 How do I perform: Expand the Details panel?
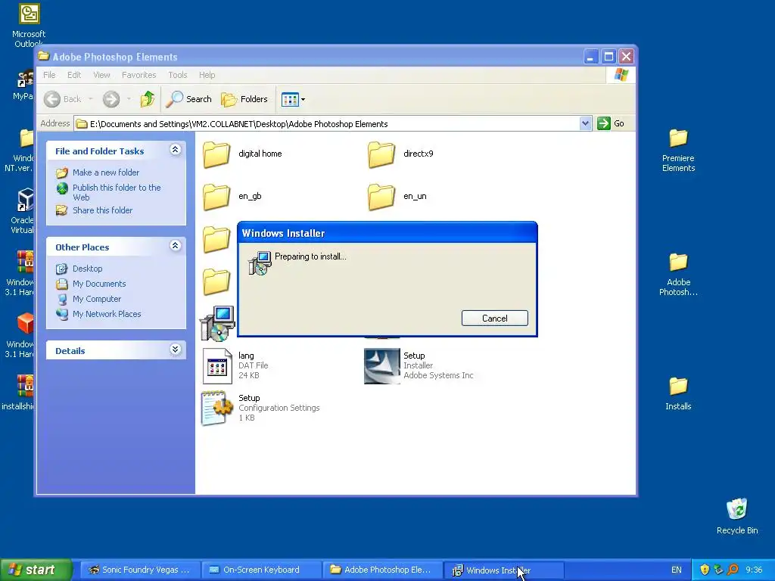point(175,350)
